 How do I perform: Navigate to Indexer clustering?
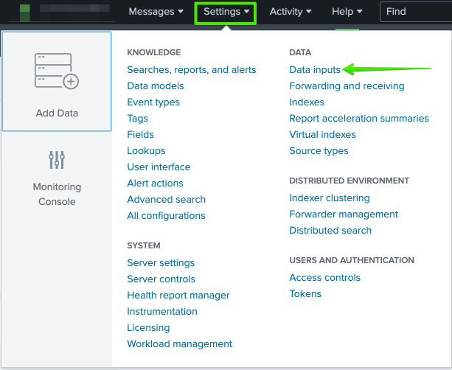click(x=329, y=198)
